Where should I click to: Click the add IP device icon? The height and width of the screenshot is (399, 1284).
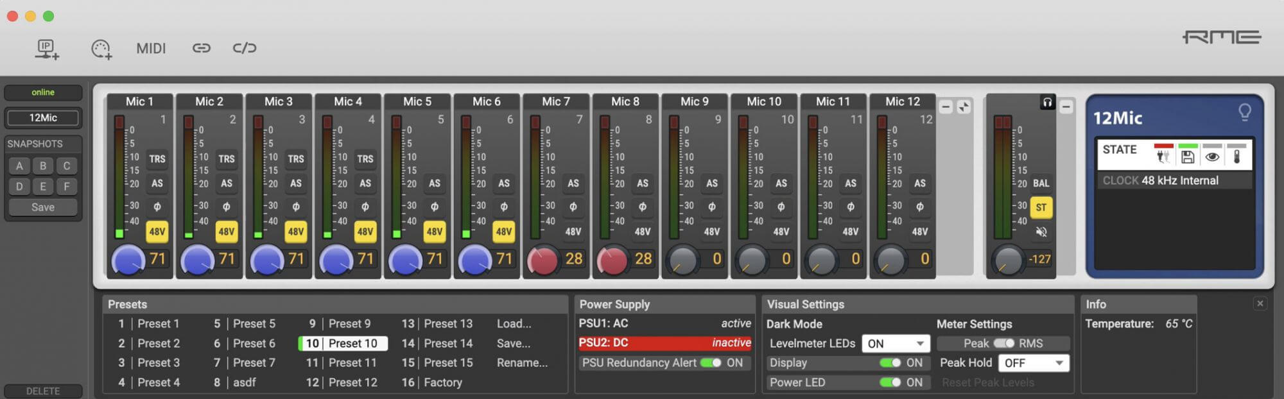tap(47, 49)
